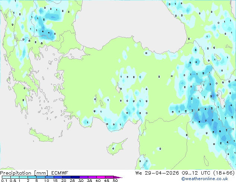
Task: Click the legend scale label '50'
Action: pos(115,181)
